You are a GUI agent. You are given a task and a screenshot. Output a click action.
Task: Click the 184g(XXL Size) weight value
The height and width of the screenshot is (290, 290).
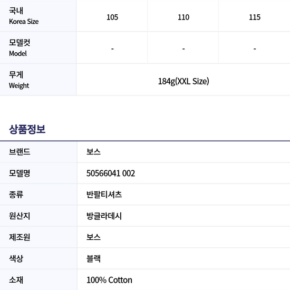pos(183,81)
